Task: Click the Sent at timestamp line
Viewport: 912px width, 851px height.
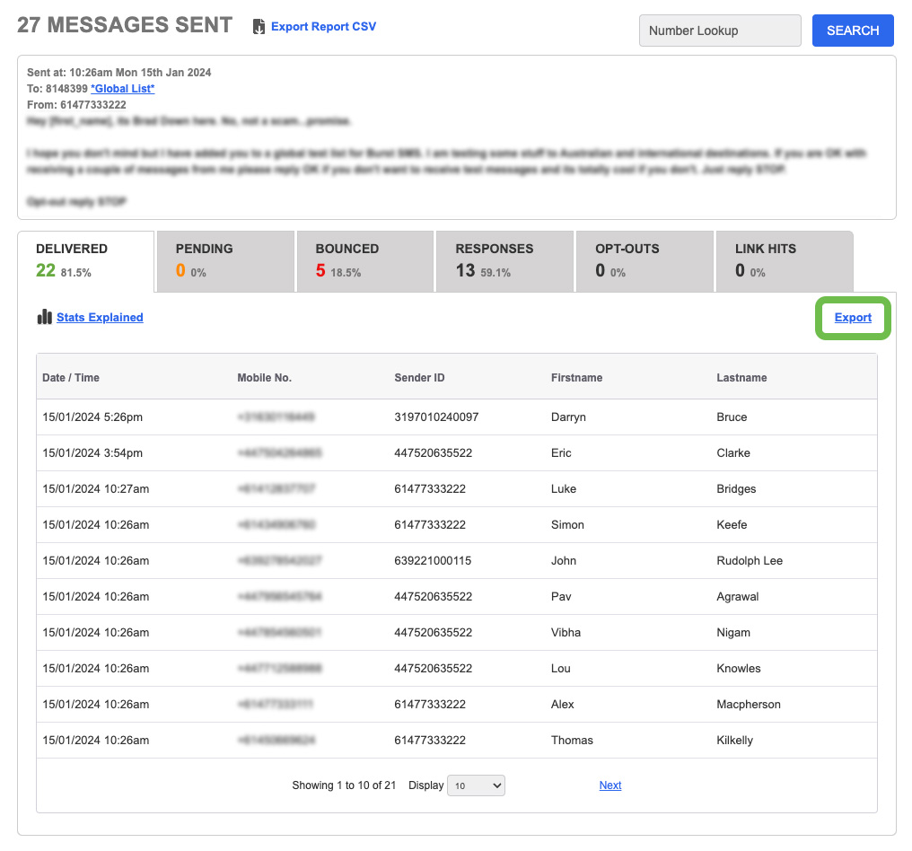Action: [118, 73]
